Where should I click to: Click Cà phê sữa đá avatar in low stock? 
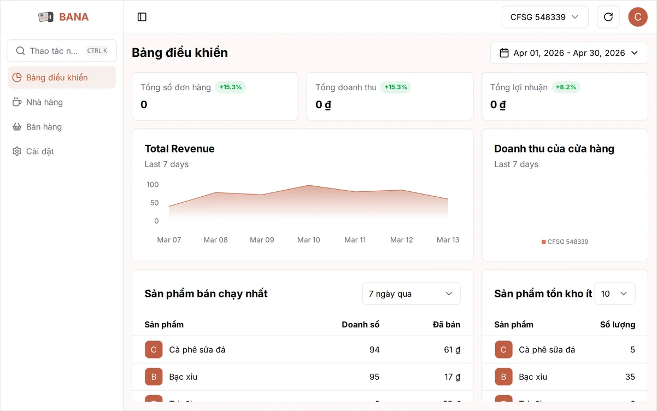503,350
